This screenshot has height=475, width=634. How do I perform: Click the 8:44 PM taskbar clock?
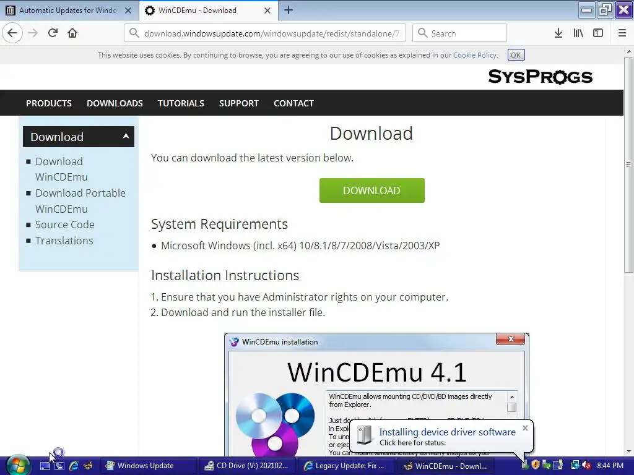pyautogui.click(x=610, y=466)
